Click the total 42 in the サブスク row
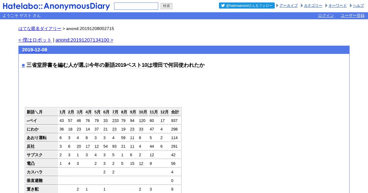This screenshot has width=368, height=193. point(173,155)
